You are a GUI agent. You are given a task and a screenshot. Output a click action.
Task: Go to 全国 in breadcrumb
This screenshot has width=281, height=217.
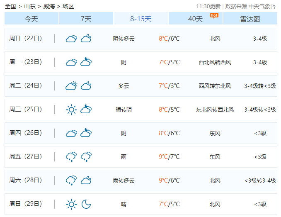pos(11,7)
